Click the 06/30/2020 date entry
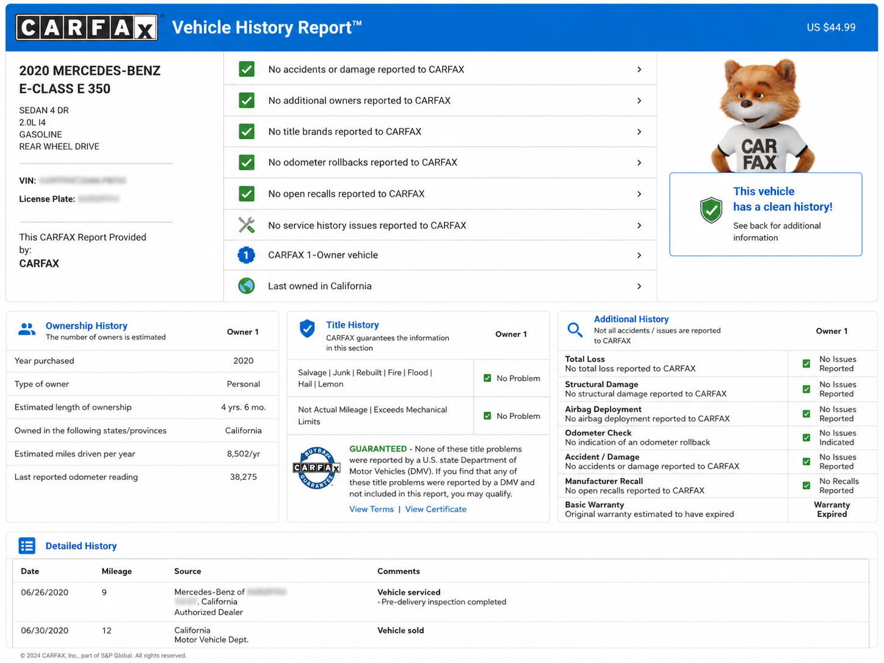 click(x=45, y=630)
